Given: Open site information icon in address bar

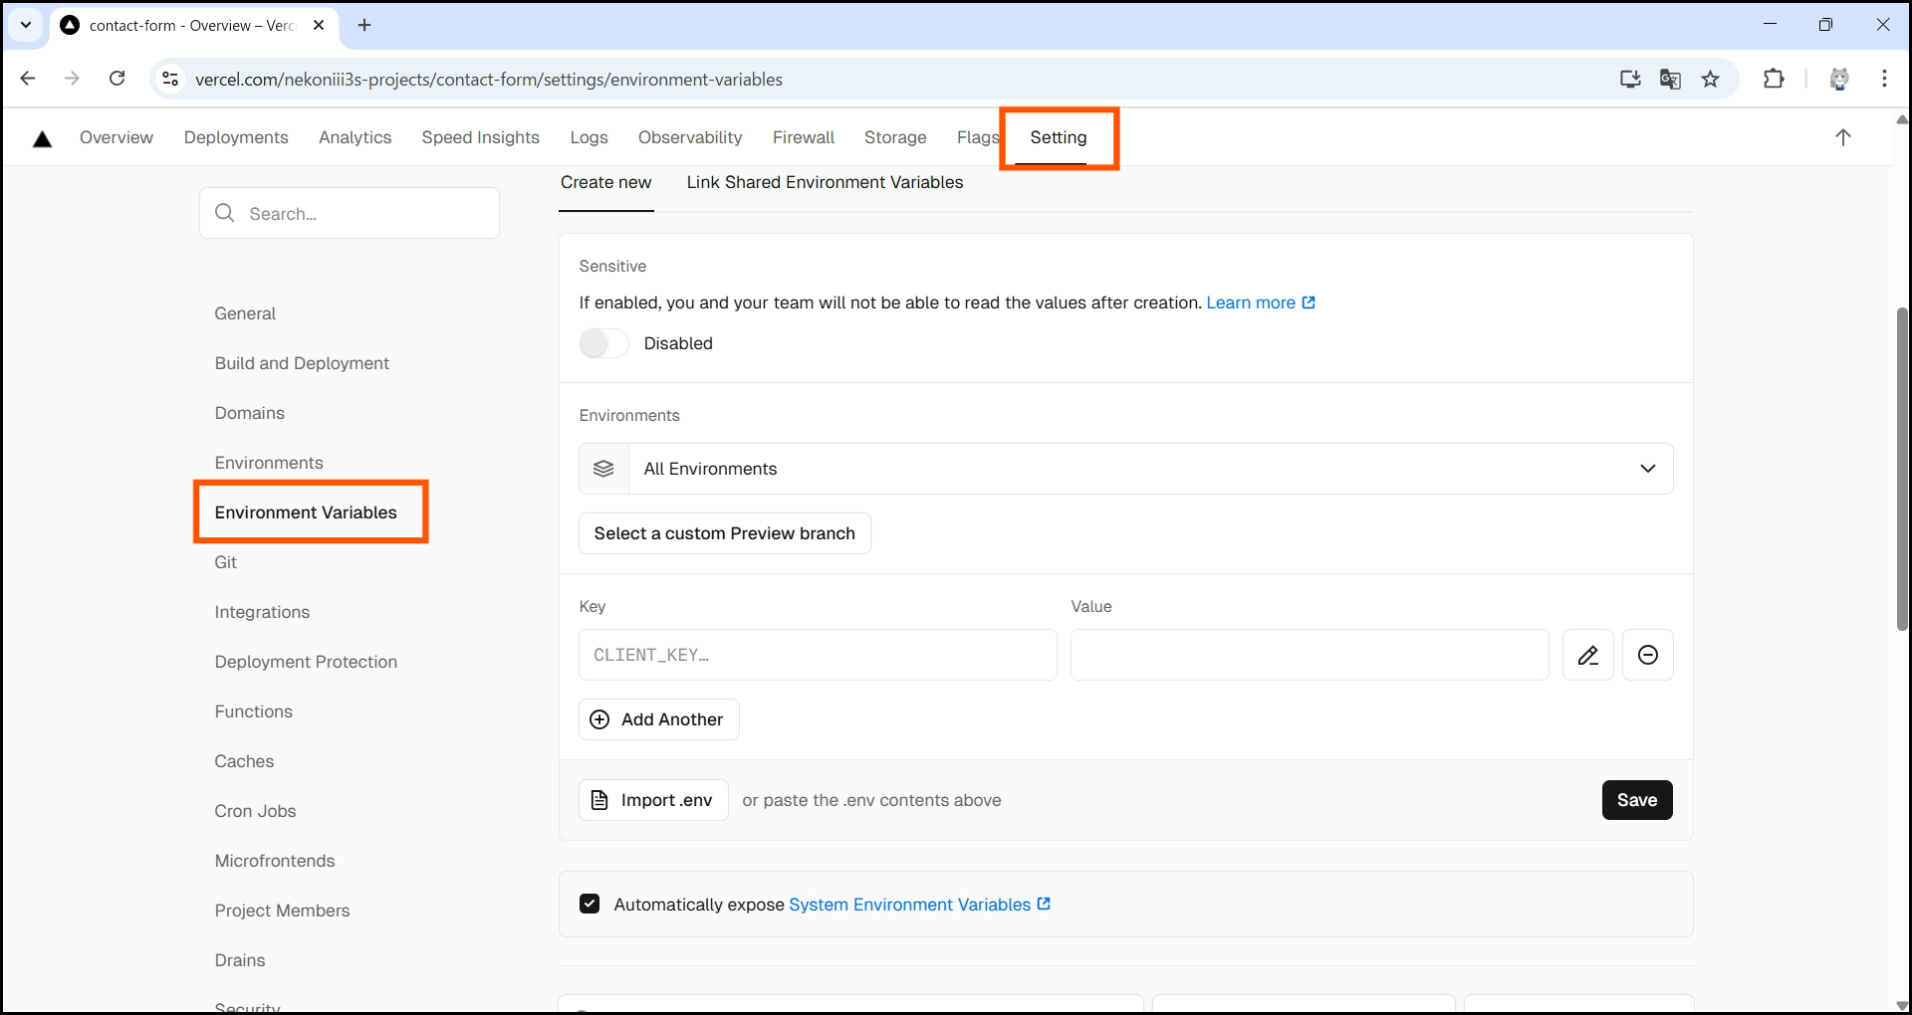Looking at the screenshot, I should (170, 79).
